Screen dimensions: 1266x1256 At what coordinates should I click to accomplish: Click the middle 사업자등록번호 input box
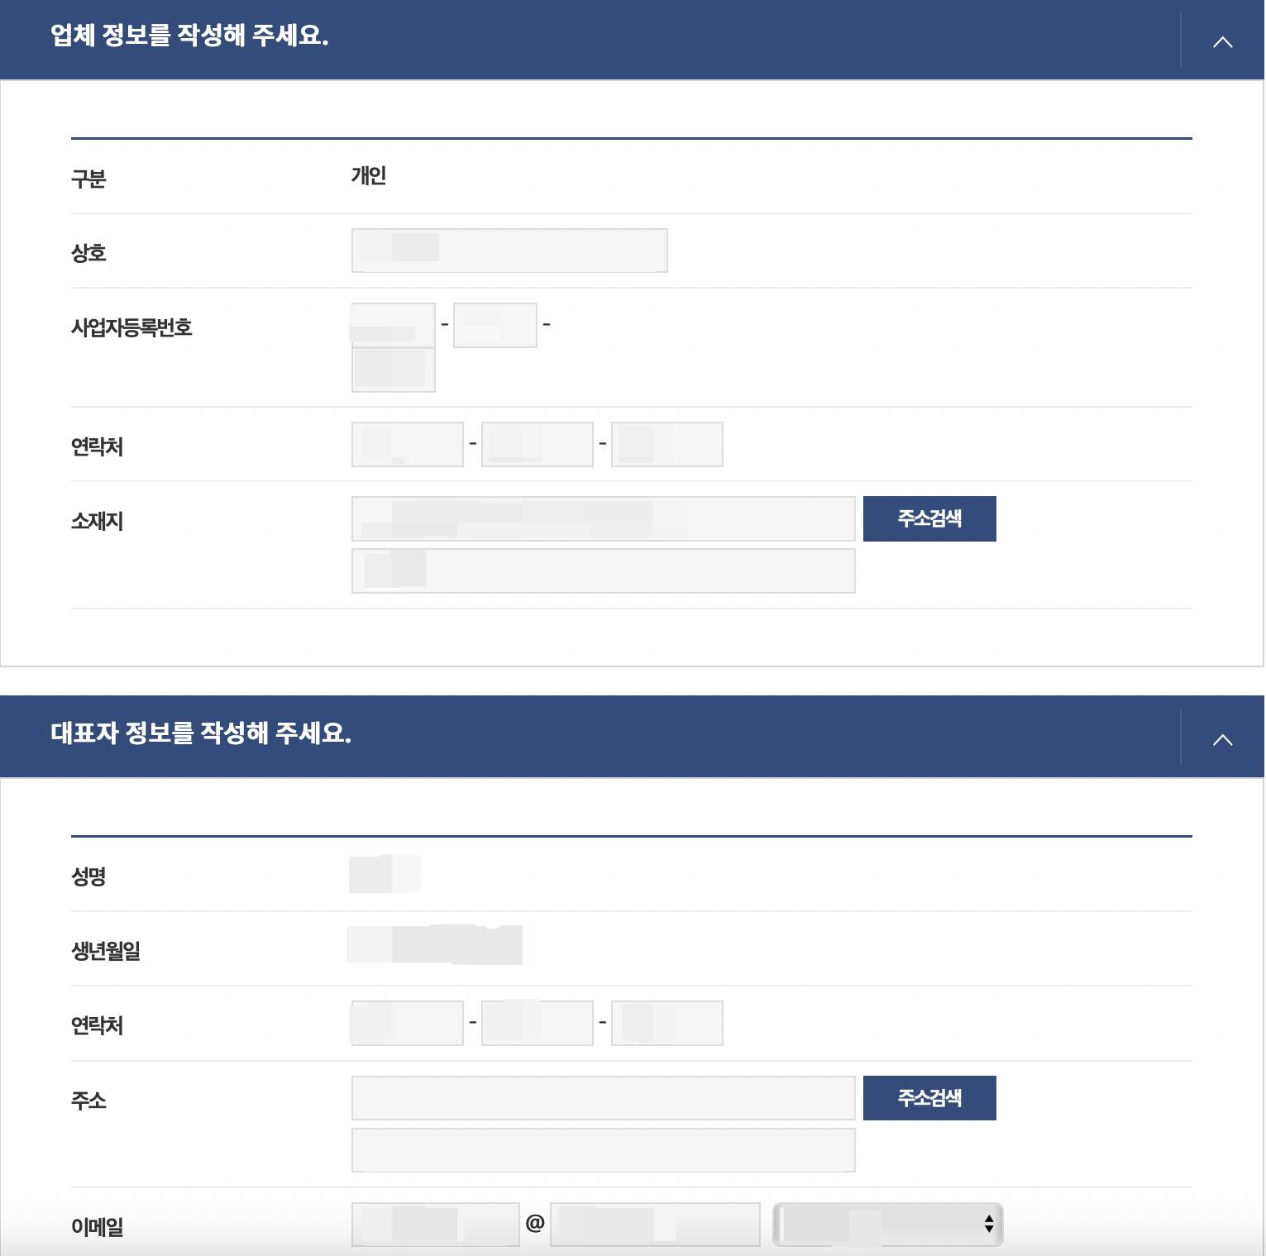pos(494,324)
